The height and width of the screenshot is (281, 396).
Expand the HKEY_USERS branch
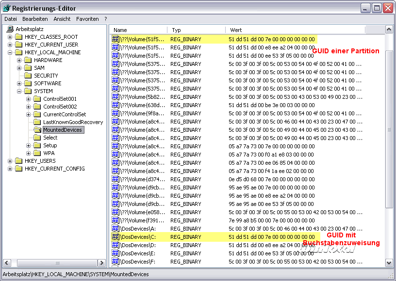(10, 161)
